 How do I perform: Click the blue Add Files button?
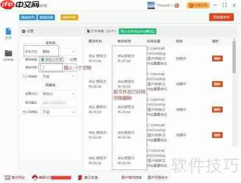[28, 17]
